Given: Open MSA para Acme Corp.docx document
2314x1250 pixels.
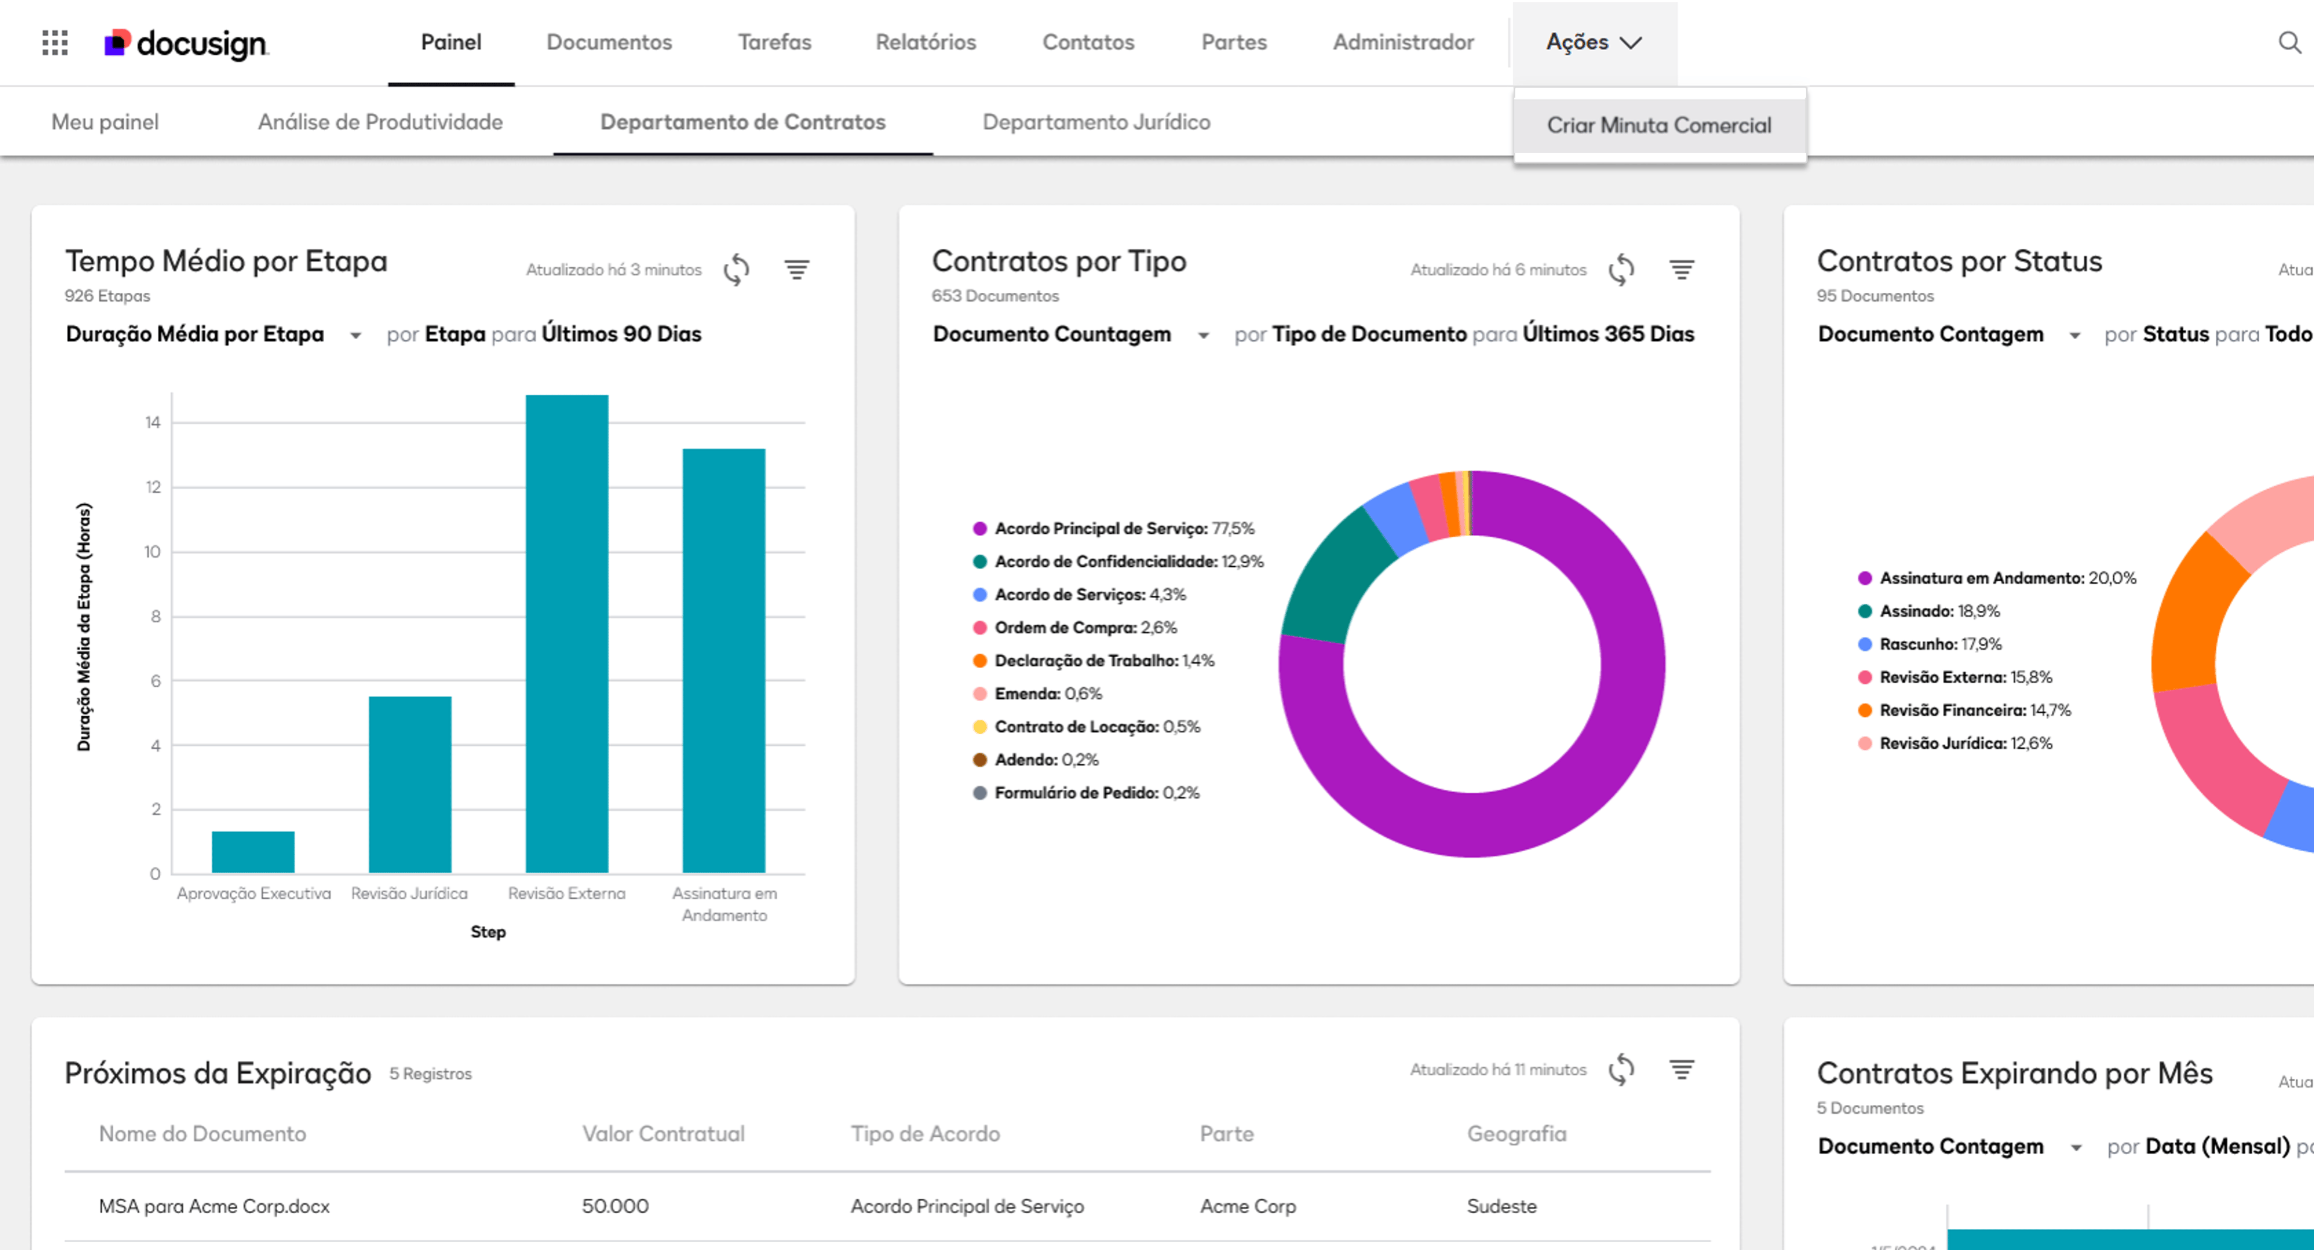Looking at the screenshot, I should (x=214, y=1206).
